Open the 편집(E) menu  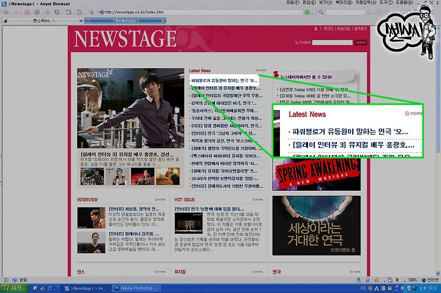[x=309, y=2]
